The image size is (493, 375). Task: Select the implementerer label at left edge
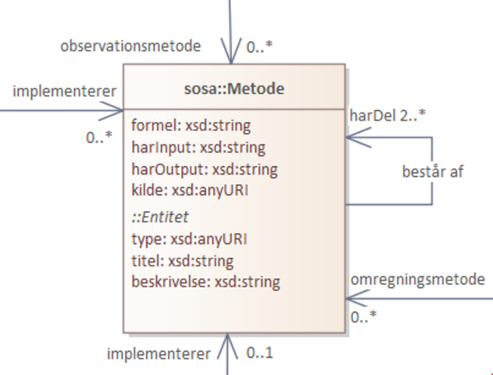(x=64, y=91)
